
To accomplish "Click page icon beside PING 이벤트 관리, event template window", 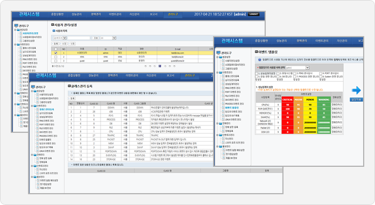I will 223,88.
